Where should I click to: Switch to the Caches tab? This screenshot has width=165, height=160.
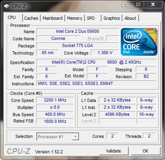pos(31,18)
